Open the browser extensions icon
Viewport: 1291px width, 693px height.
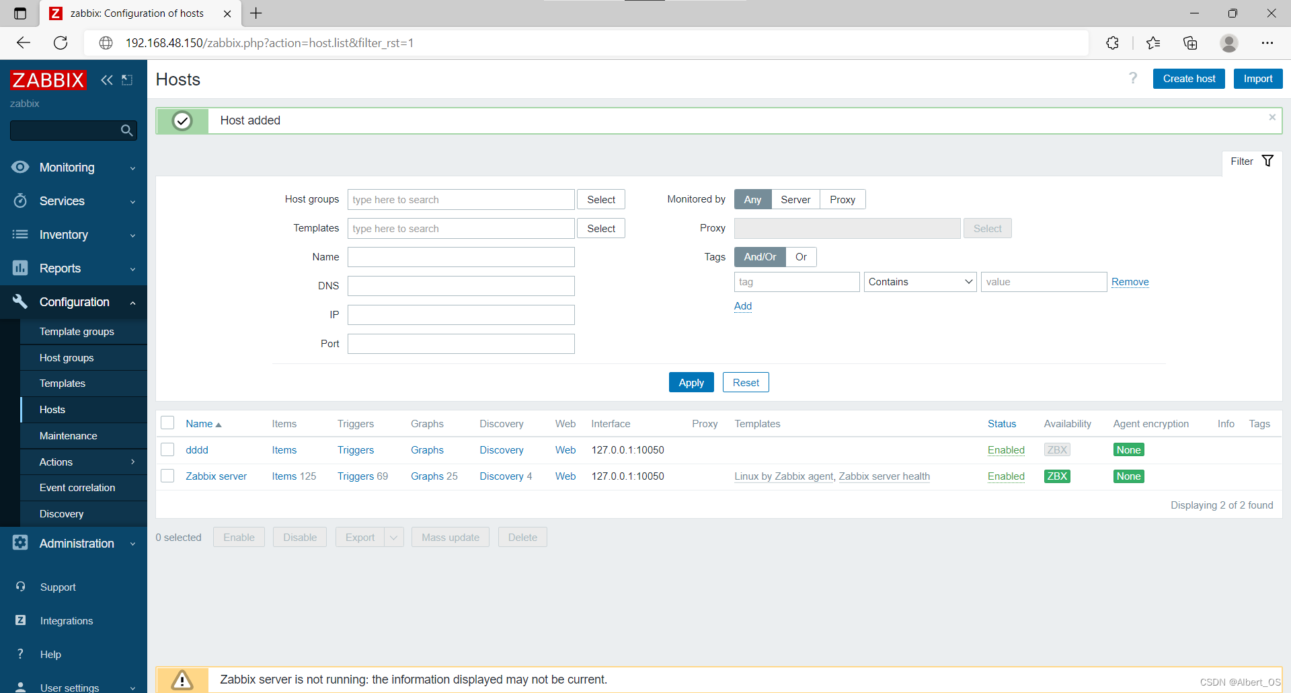pos(1113,43)
